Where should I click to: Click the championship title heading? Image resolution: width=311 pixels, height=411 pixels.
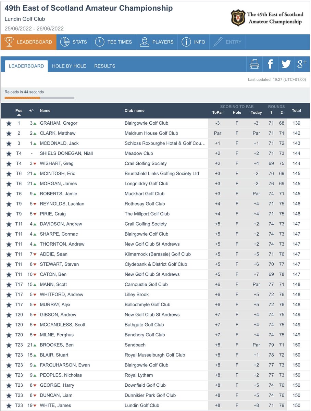pyautogui.click(x=89, y=8)
